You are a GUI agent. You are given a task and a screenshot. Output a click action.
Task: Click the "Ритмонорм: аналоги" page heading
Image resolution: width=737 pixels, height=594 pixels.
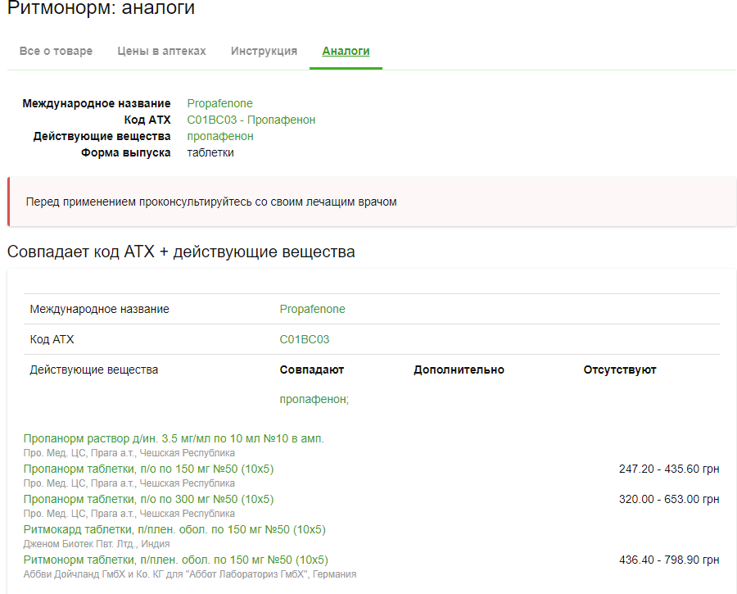(101, 8)
